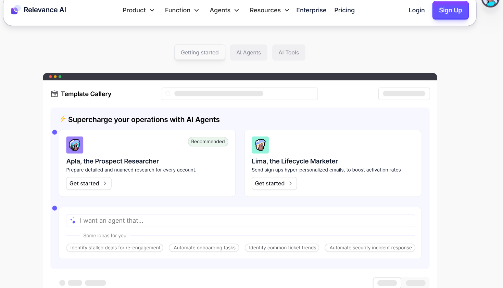Click the lightning bolt icon beside Supercharge heading
Viewport: 503px width, 288px height.
[x=63, y=119]
